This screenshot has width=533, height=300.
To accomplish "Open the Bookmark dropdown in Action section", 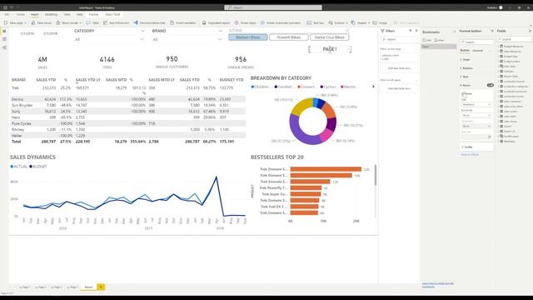I will point(476,115).
